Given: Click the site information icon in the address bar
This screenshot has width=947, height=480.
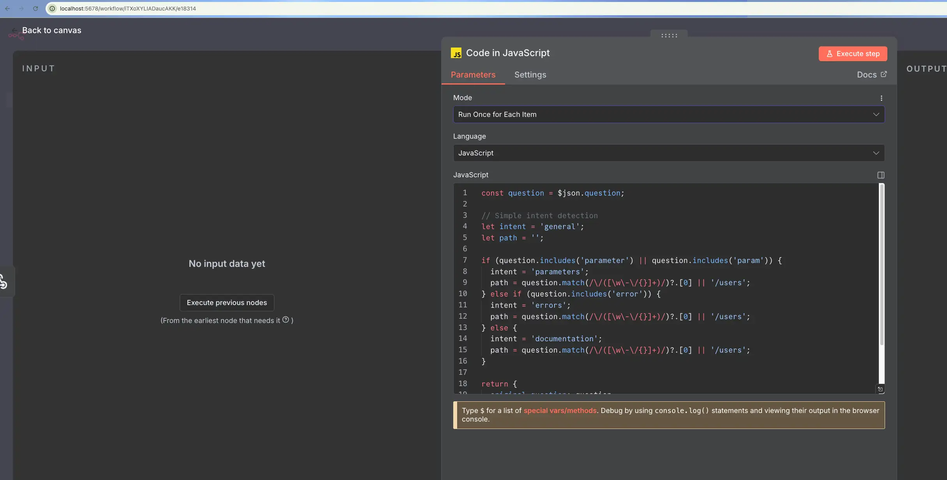Looking at the screenshot, I should (x=52, y=8).
